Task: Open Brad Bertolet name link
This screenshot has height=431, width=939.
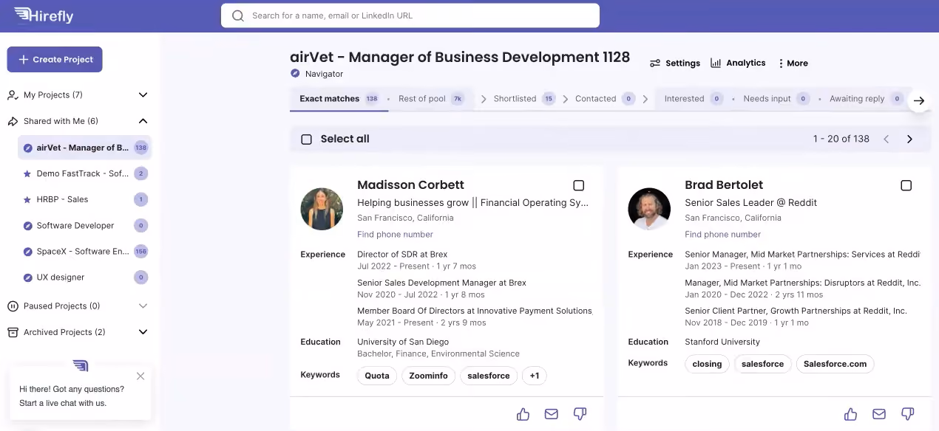Action: 724,185
